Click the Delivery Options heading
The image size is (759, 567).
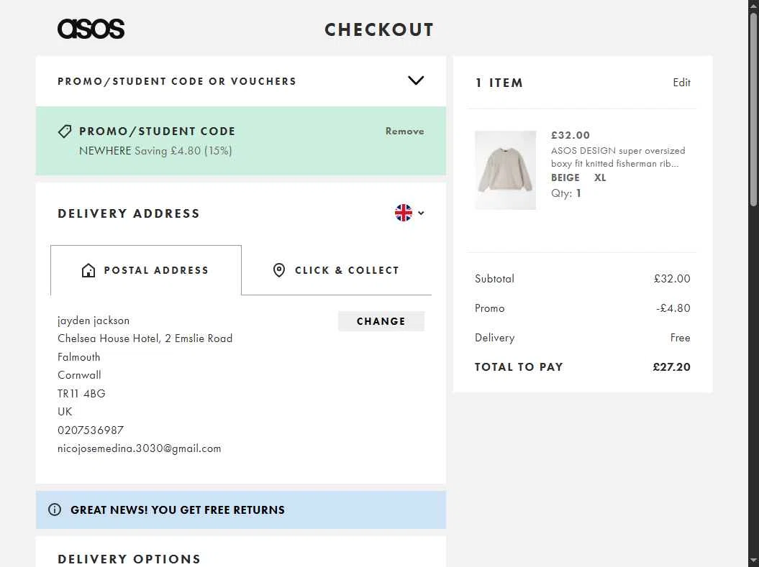(129, 558)
